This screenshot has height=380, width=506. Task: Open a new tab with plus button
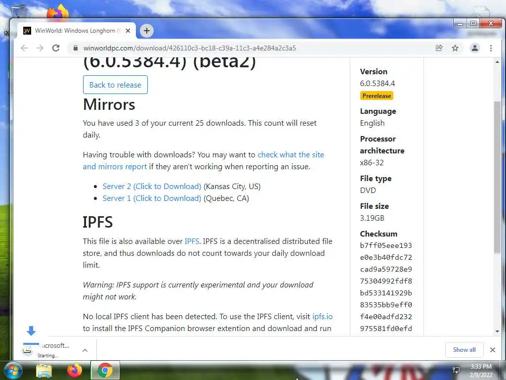click(146, 31)
